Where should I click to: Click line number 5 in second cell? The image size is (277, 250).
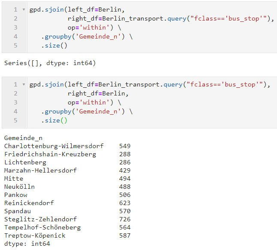click(x=15, y=120)
